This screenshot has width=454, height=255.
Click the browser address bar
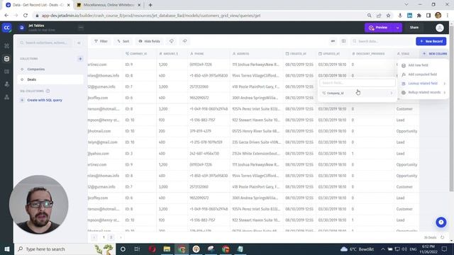pyautogui.click(x=200, y=16)
